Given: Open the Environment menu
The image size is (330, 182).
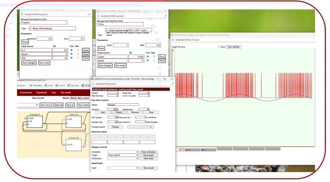Looking at the screenshot, I should click(26, 93).
